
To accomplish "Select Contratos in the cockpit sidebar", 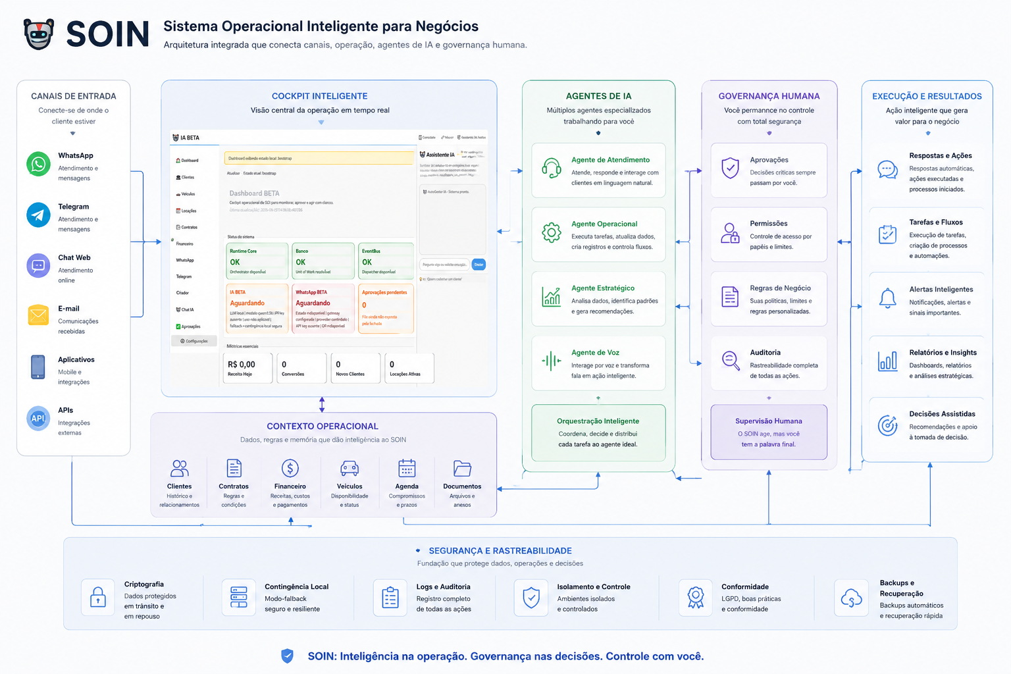I will [186, 227].
